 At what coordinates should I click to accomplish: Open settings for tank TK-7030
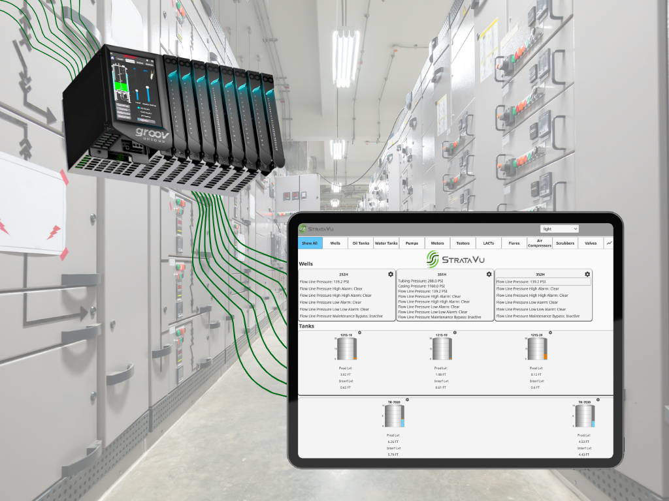[598, 400]
